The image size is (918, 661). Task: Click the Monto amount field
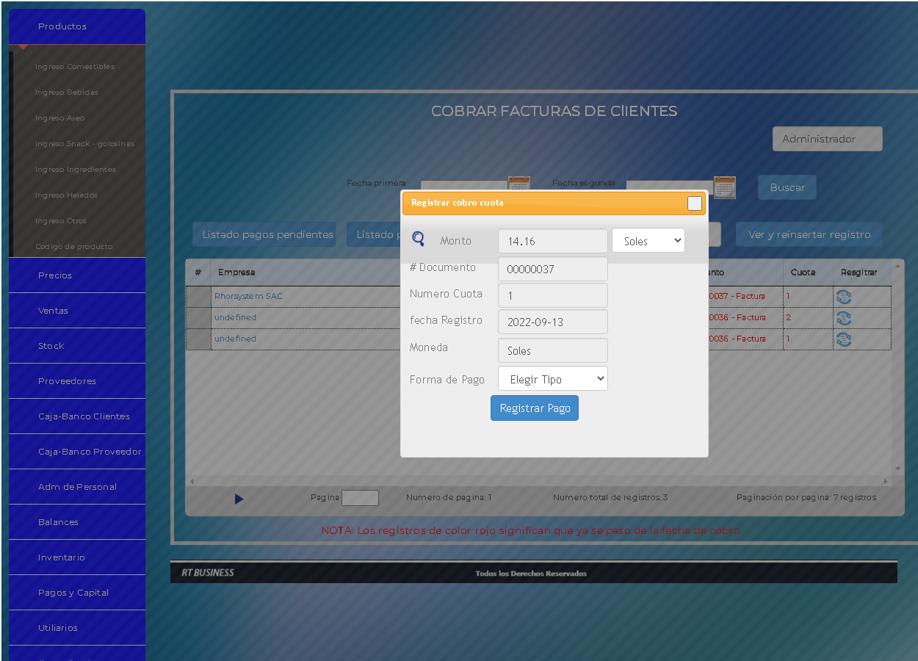coord(552,241)
